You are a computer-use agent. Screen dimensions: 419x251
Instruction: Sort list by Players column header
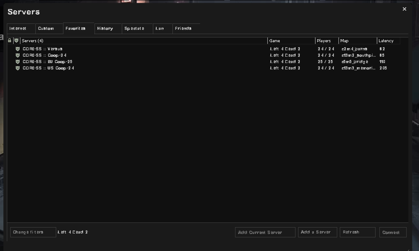[326, 41]
